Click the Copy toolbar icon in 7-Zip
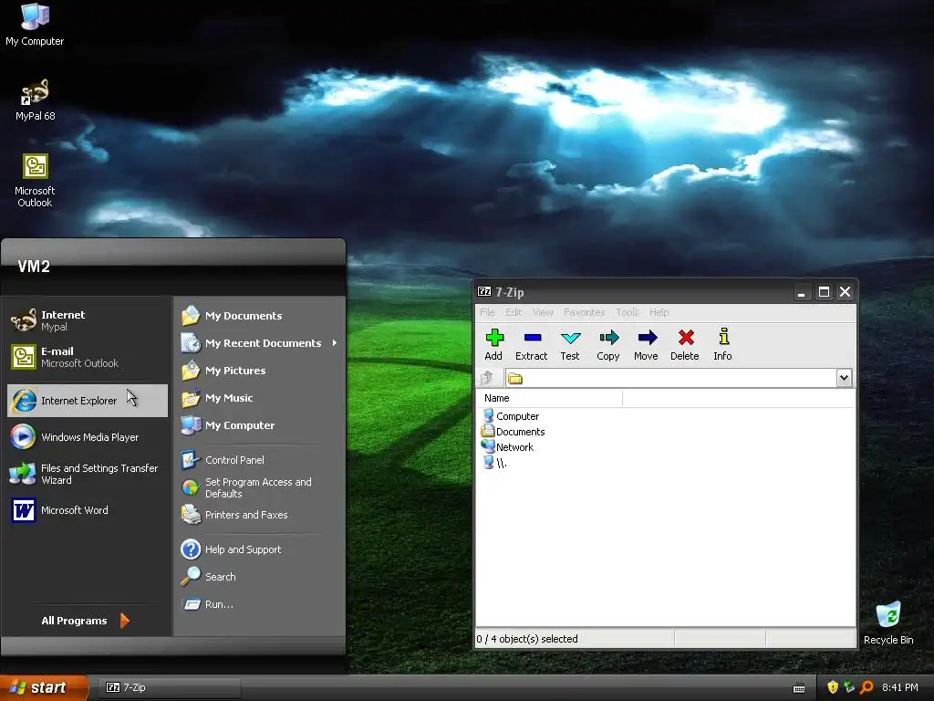The height and width of the screenshot is (701, 934). (x=608, y=344)
